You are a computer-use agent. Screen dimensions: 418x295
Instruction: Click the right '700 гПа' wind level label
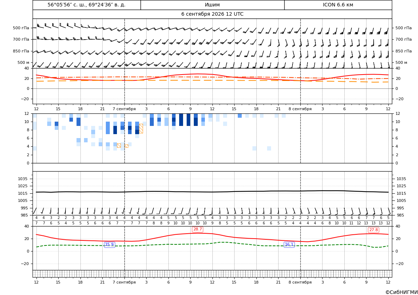tap(404, 39)
